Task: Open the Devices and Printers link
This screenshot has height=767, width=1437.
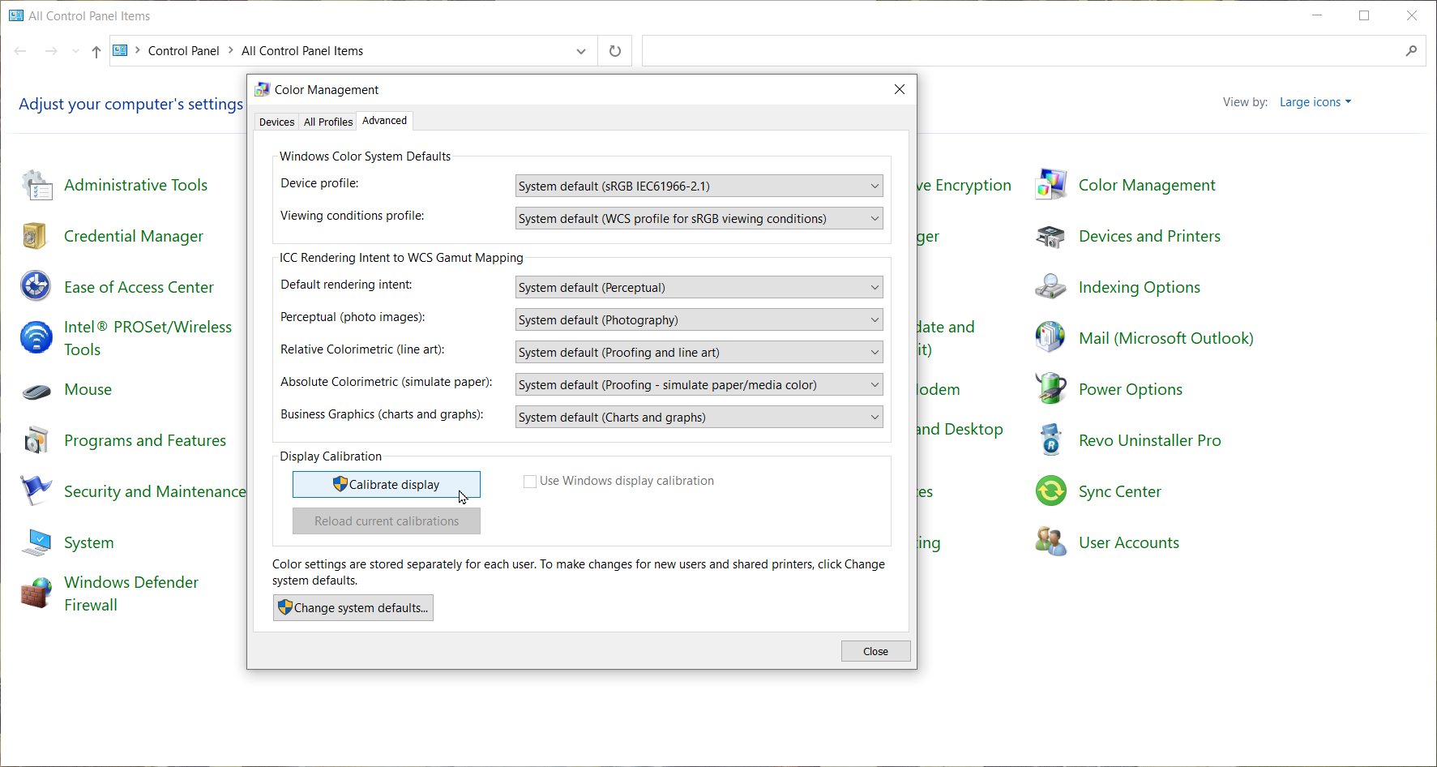Action: (x=1149, y=236)
